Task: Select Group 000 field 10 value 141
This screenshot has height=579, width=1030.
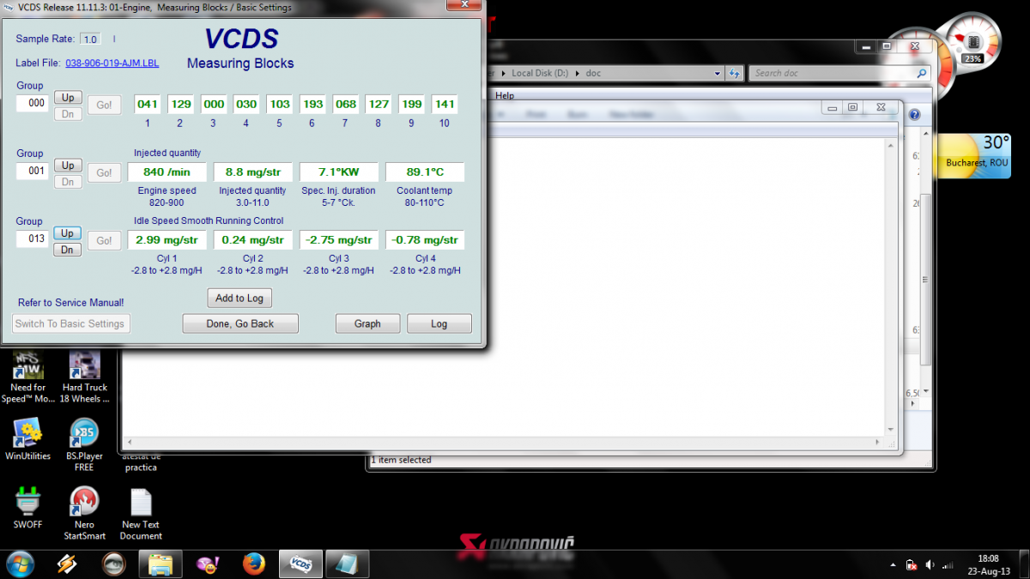Action: (445, 105)
